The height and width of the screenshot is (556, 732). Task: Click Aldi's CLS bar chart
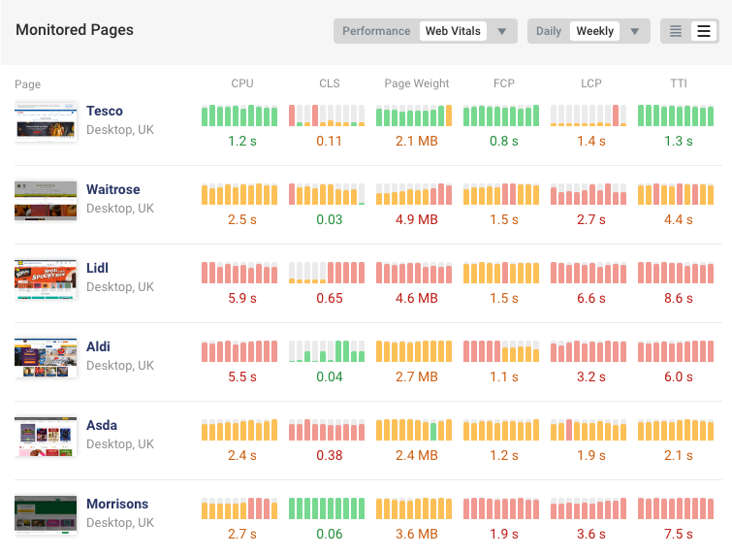click(x=327, y=351)
